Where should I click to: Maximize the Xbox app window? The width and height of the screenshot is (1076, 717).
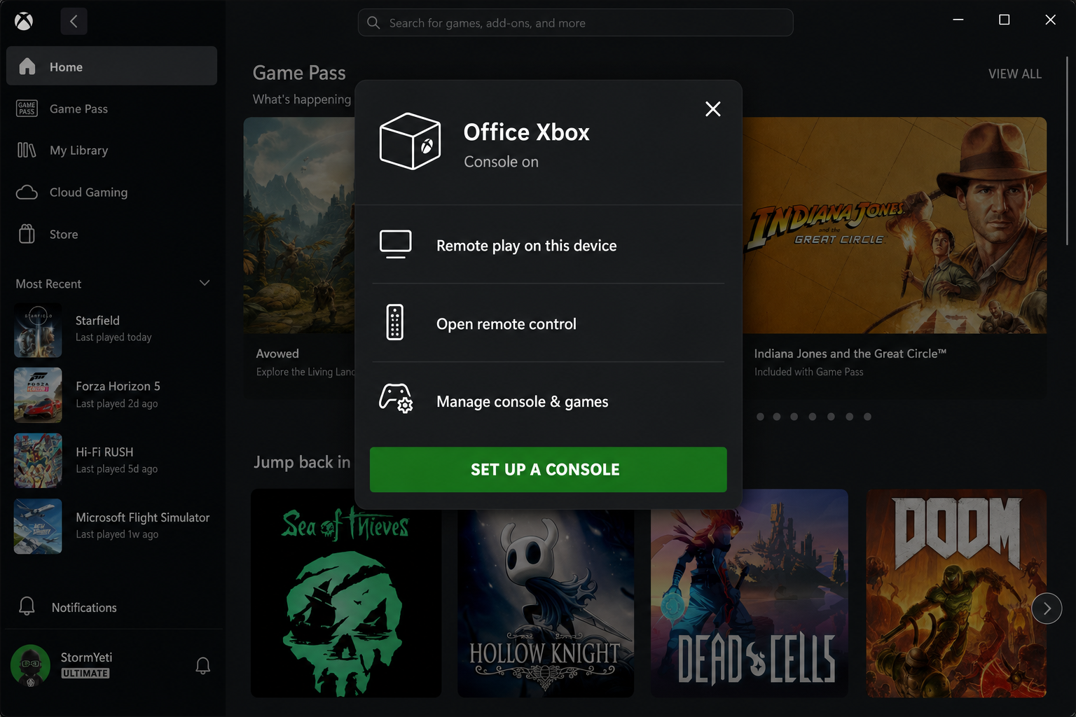pyautogui.click(x=1004, y=20)
